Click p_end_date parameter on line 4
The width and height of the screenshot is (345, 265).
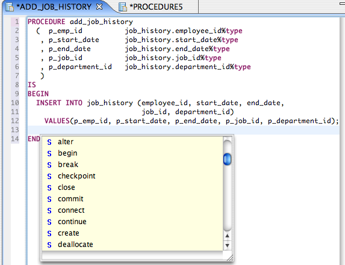pyautogui.click(x=70, y=49)
